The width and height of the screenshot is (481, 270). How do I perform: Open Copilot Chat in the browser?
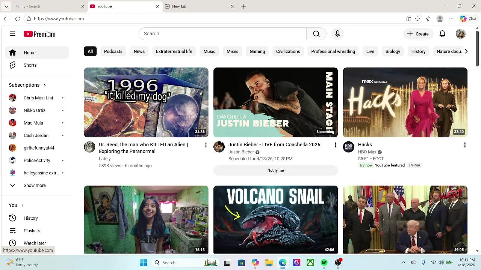click(x=468, y=19)
